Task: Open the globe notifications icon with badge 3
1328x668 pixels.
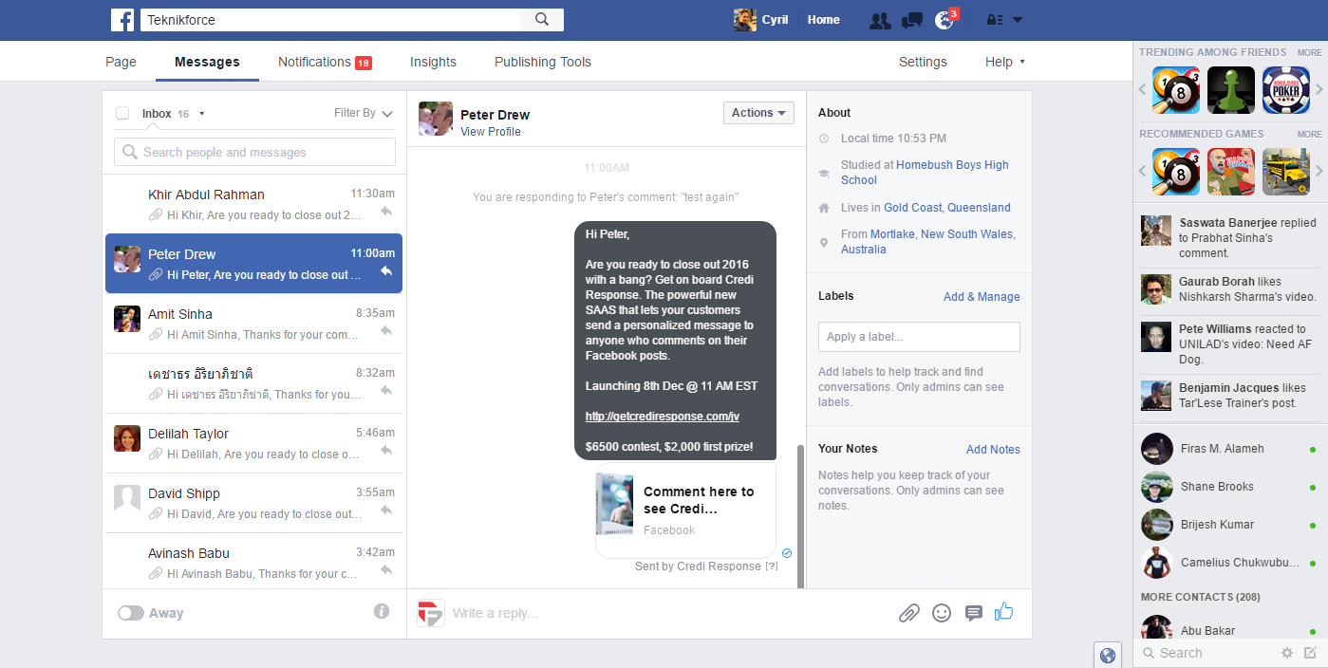Action: [944, 20]
